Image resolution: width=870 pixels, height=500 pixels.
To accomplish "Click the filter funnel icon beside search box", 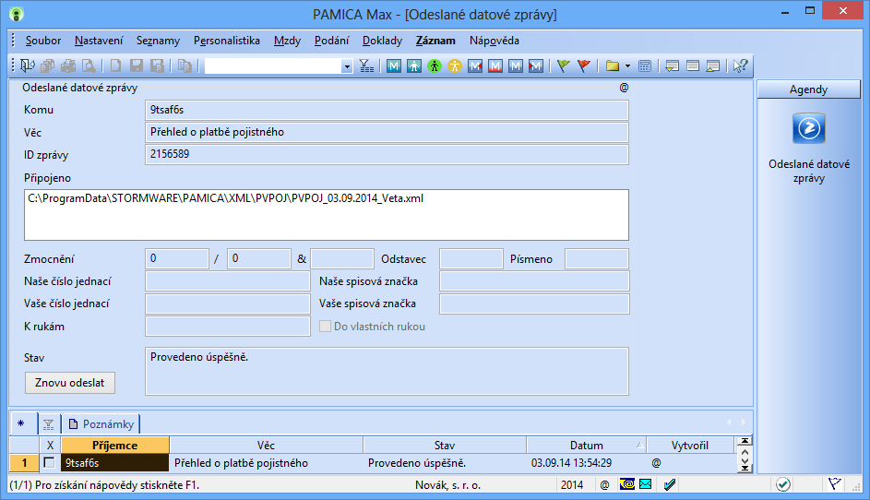I will pyautogui.click(x=366, y=66).
